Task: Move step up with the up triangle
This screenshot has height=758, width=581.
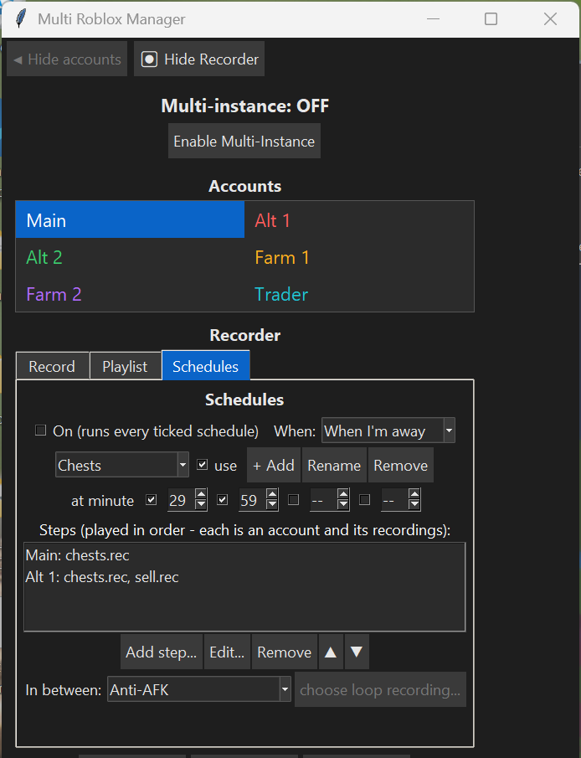Action: pos(331,652)
